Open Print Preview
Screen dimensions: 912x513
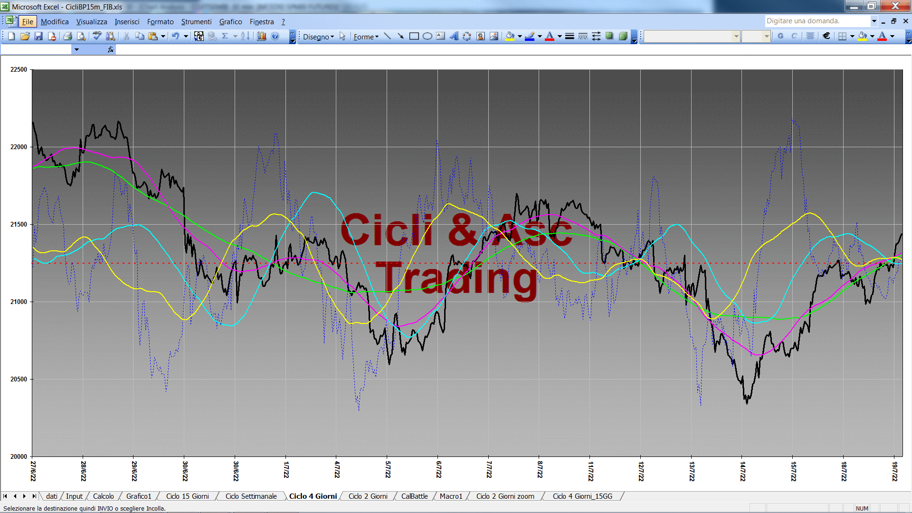[x=81, y=37]
